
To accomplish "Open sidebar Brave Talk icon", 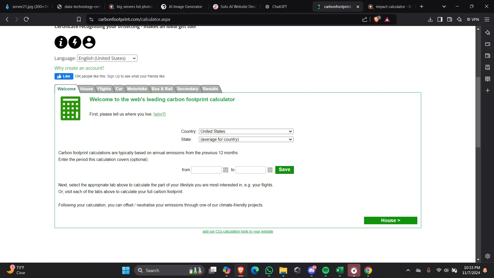I will click(488, 44).
